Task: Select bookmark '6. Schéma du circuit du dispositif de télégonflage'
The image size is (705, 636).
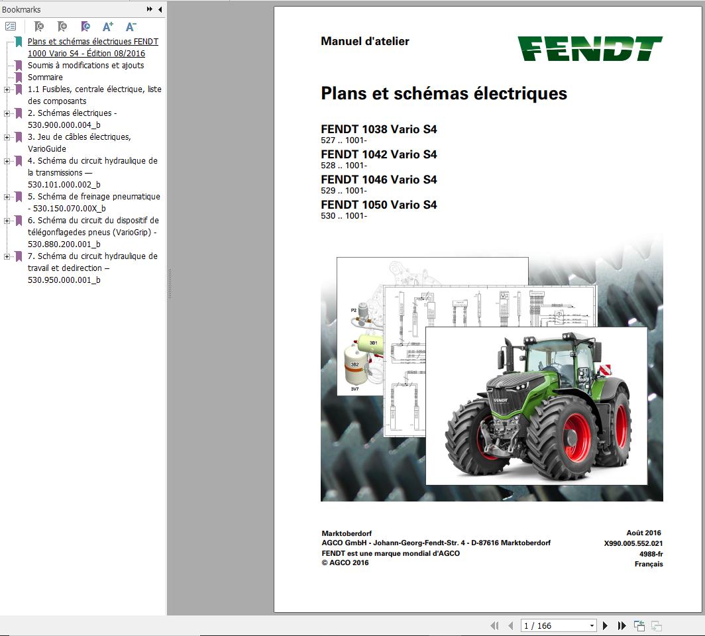Action: (93, 232)
